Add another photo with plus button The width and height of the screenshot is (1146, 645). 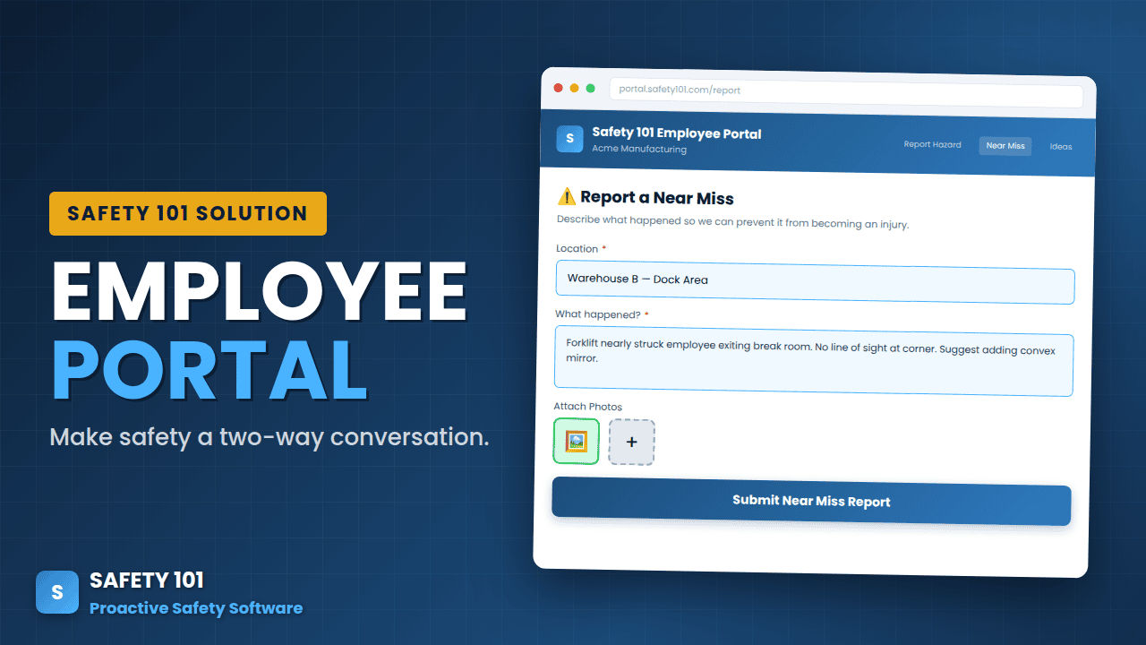[x=632, y=443]
